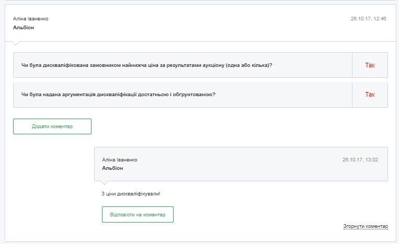Screen dimensions: 399x244
Task: Click the timestamp 26.10.17, 12:46
Action: pos(368,18)
